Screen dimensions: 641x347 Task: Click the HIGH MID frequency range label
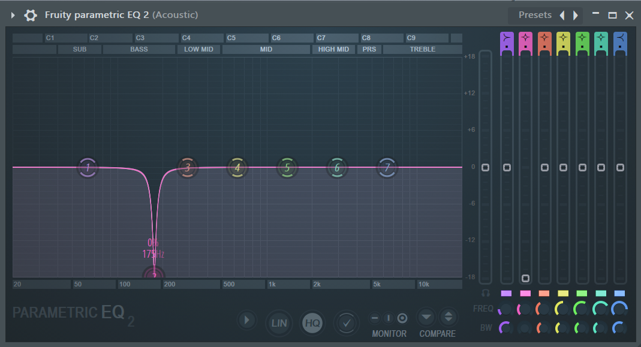point(333,49)
